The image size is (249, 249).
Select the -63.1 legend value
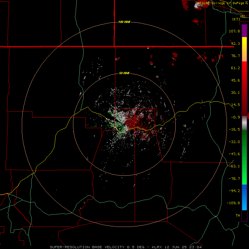(x=234, y=166)
